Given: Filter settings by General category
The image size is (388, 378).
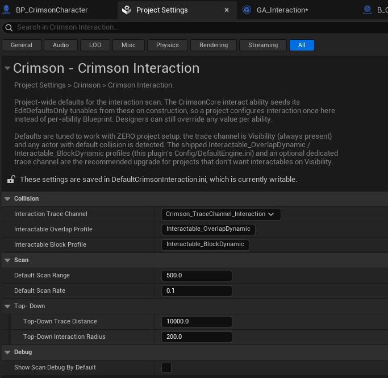Looking at the screenshot, I should [22, 45].
